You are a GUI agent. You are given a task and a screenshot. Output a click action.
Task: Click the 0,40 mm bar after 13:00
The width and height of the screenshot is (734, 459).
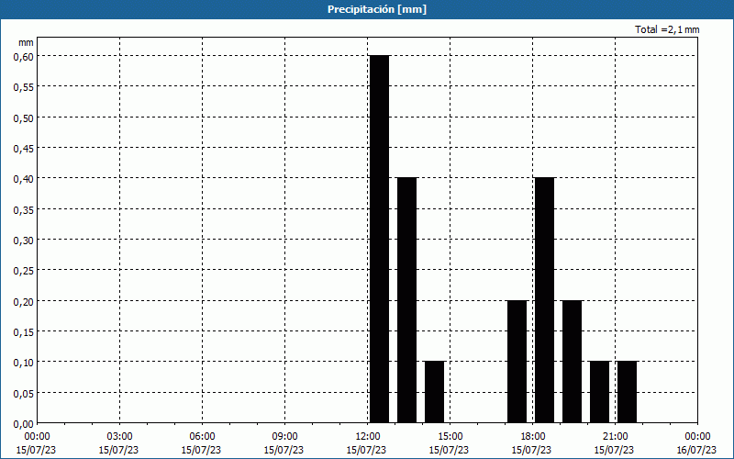click(x=406, y=300)
